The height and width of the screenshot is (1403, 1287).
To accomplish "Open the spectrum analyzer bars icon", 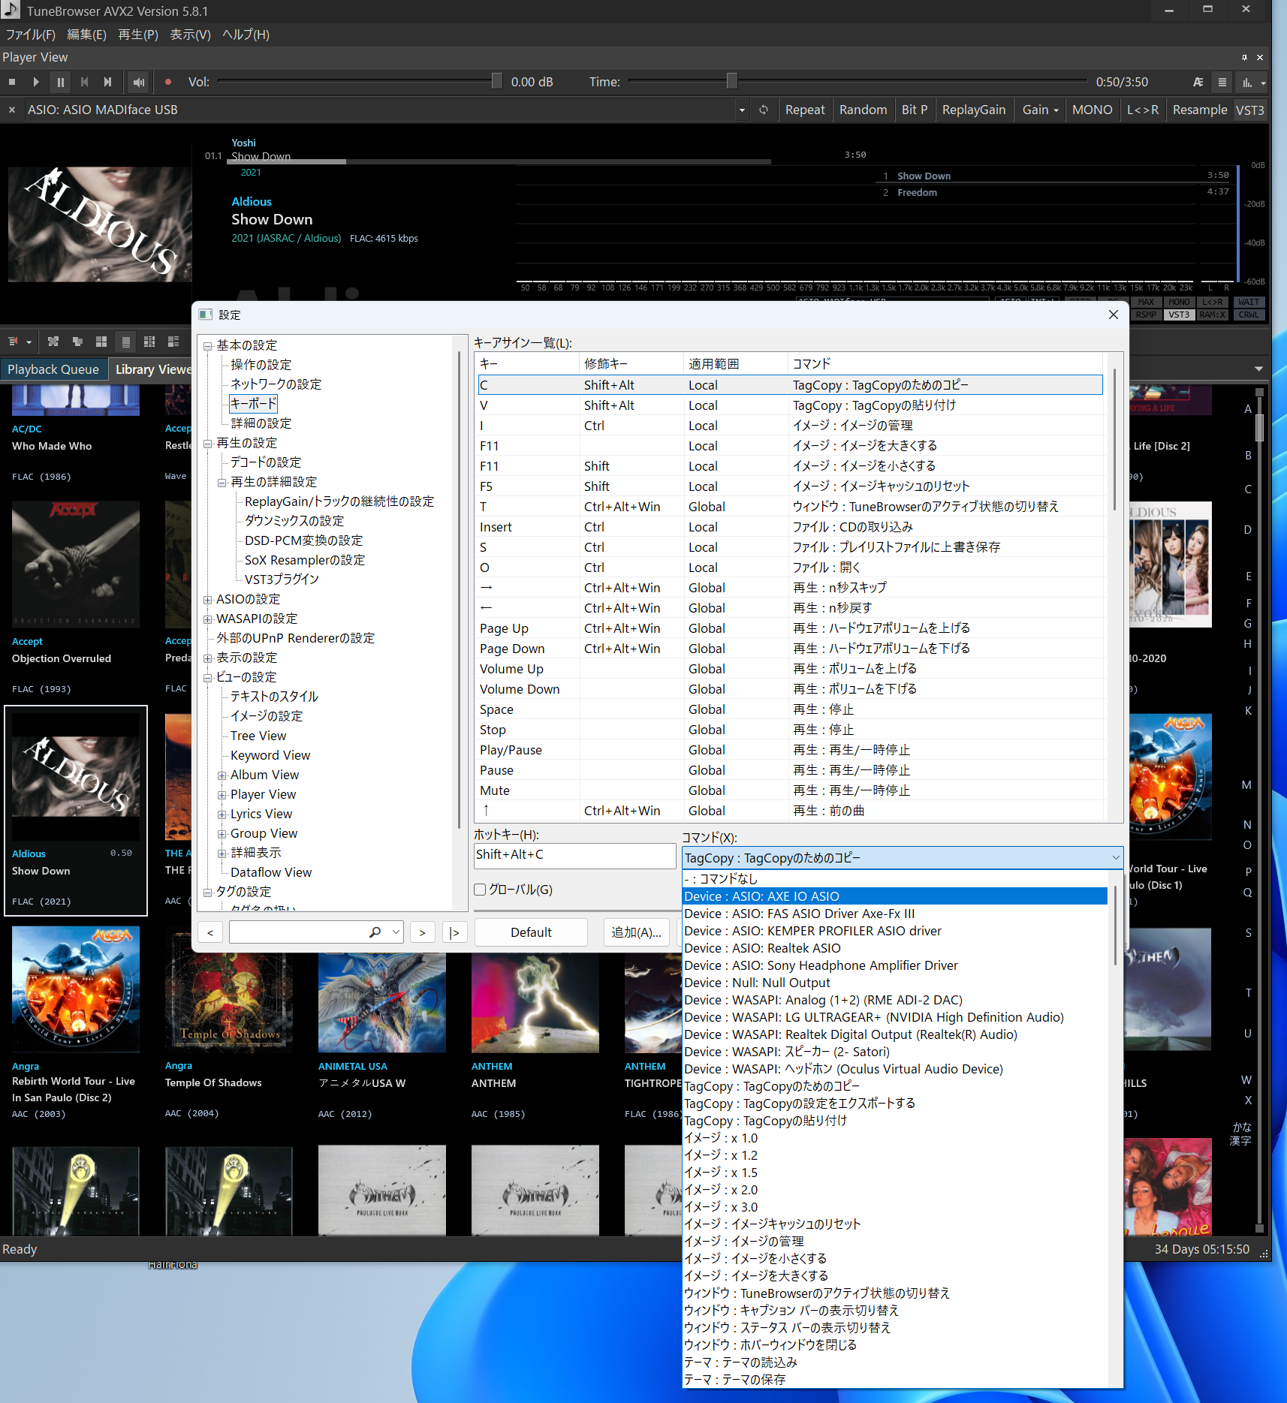I will point(1247,83).
